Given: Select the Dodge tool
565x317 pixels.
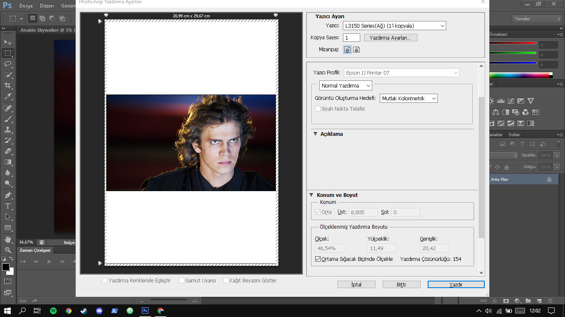Looking at the screenshot, I should pyautogui.click(x=8, y=183).
